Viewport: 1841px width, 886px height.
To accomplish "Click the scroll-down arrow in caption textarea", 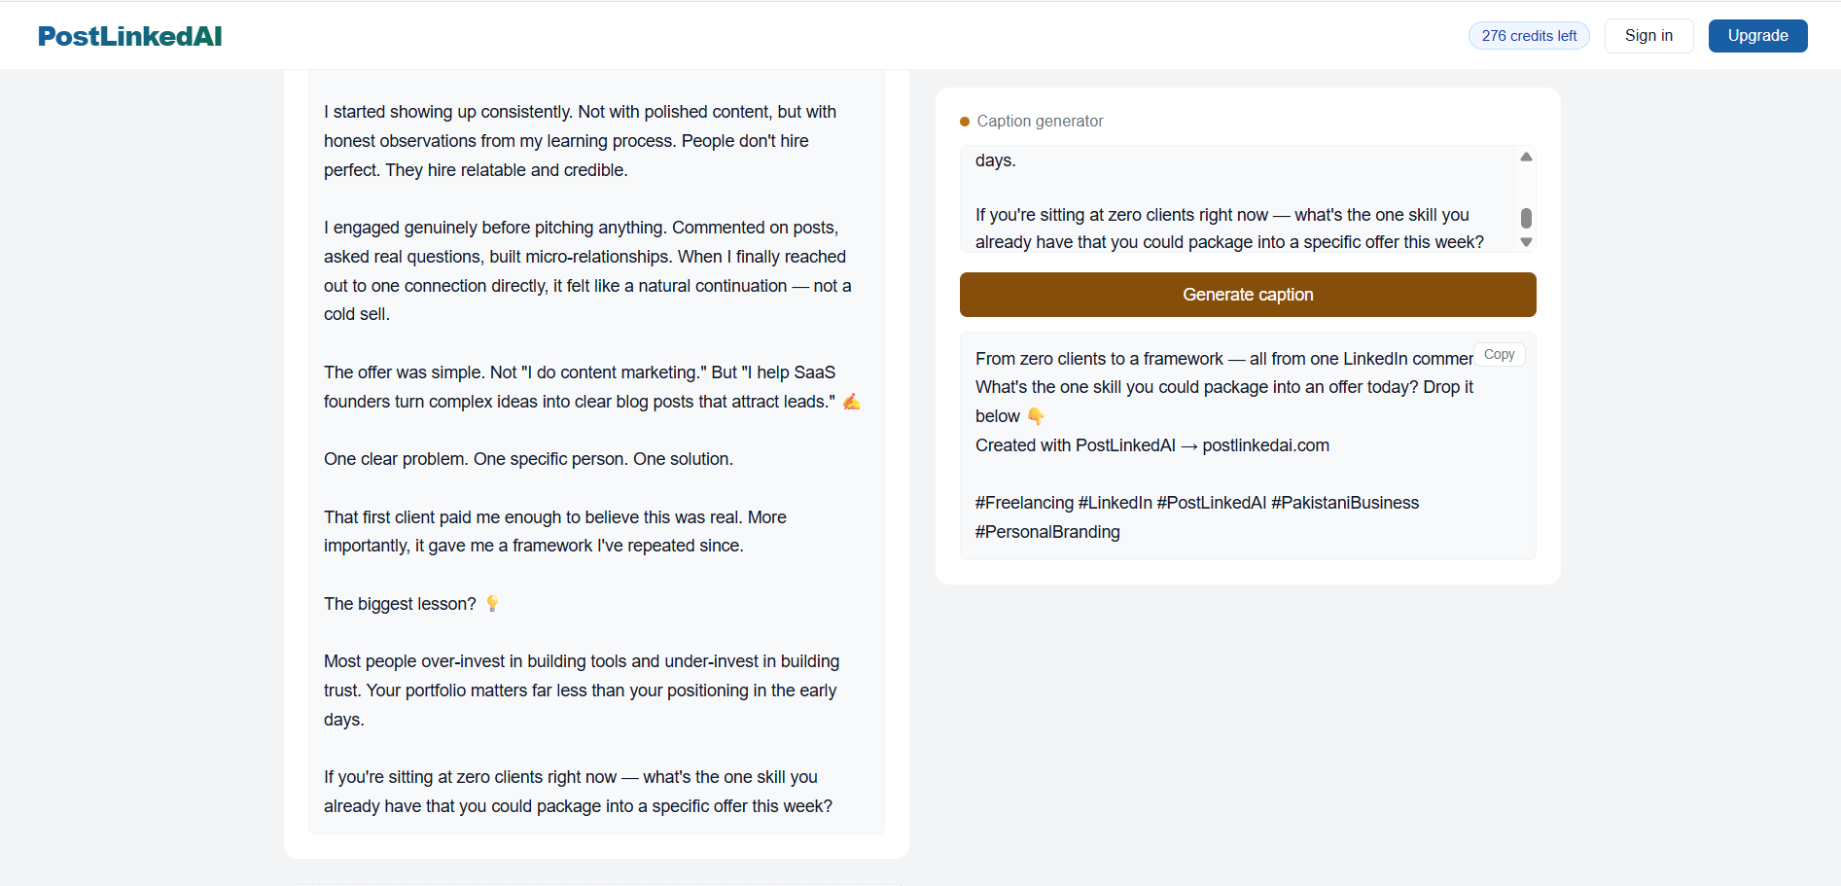I will pyautogui.click(x=1526, y=242).
